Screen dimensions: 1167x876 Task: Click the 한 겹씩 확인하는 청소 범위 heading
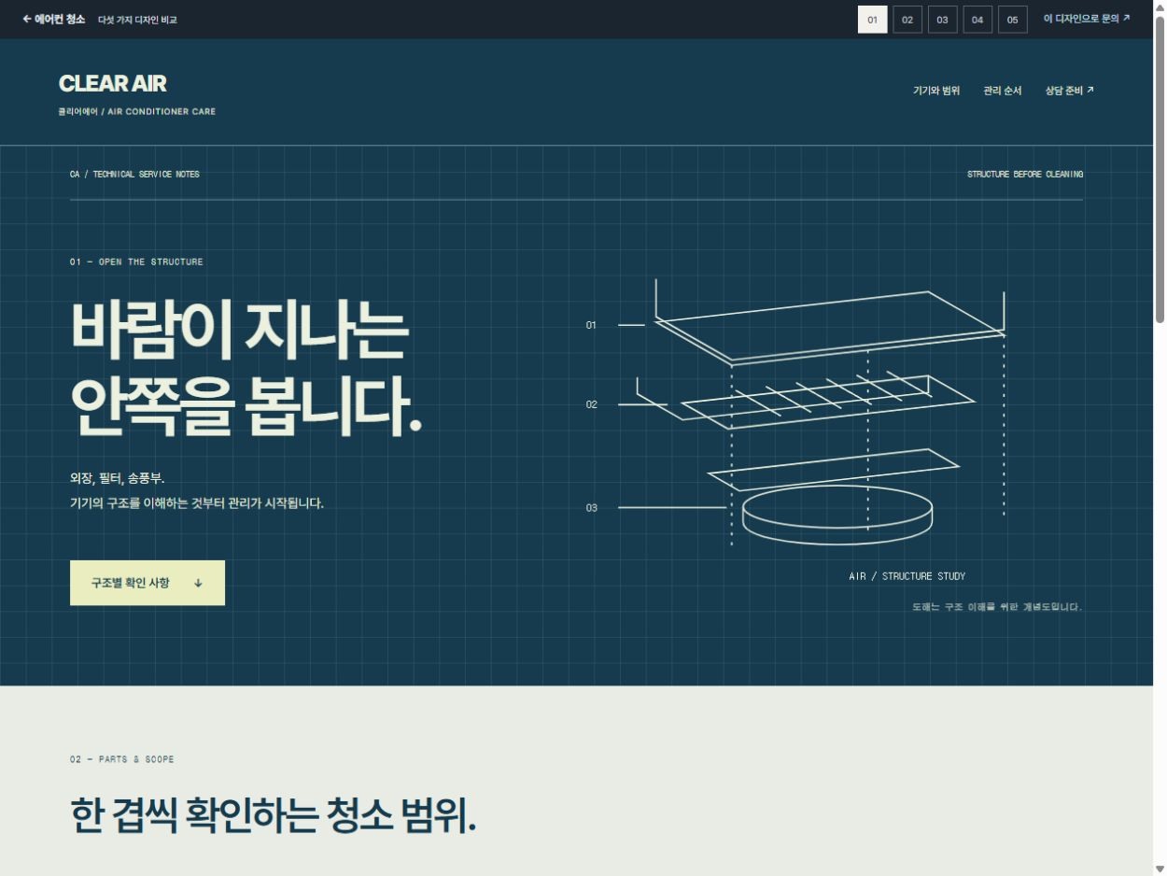point(273,815)
